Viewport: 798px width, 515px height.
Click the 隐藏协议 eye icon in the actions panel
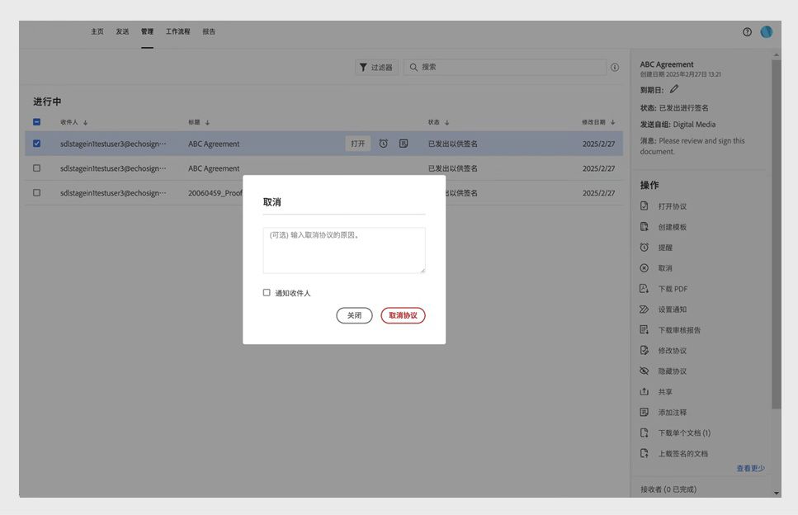[x=644, y=371]
